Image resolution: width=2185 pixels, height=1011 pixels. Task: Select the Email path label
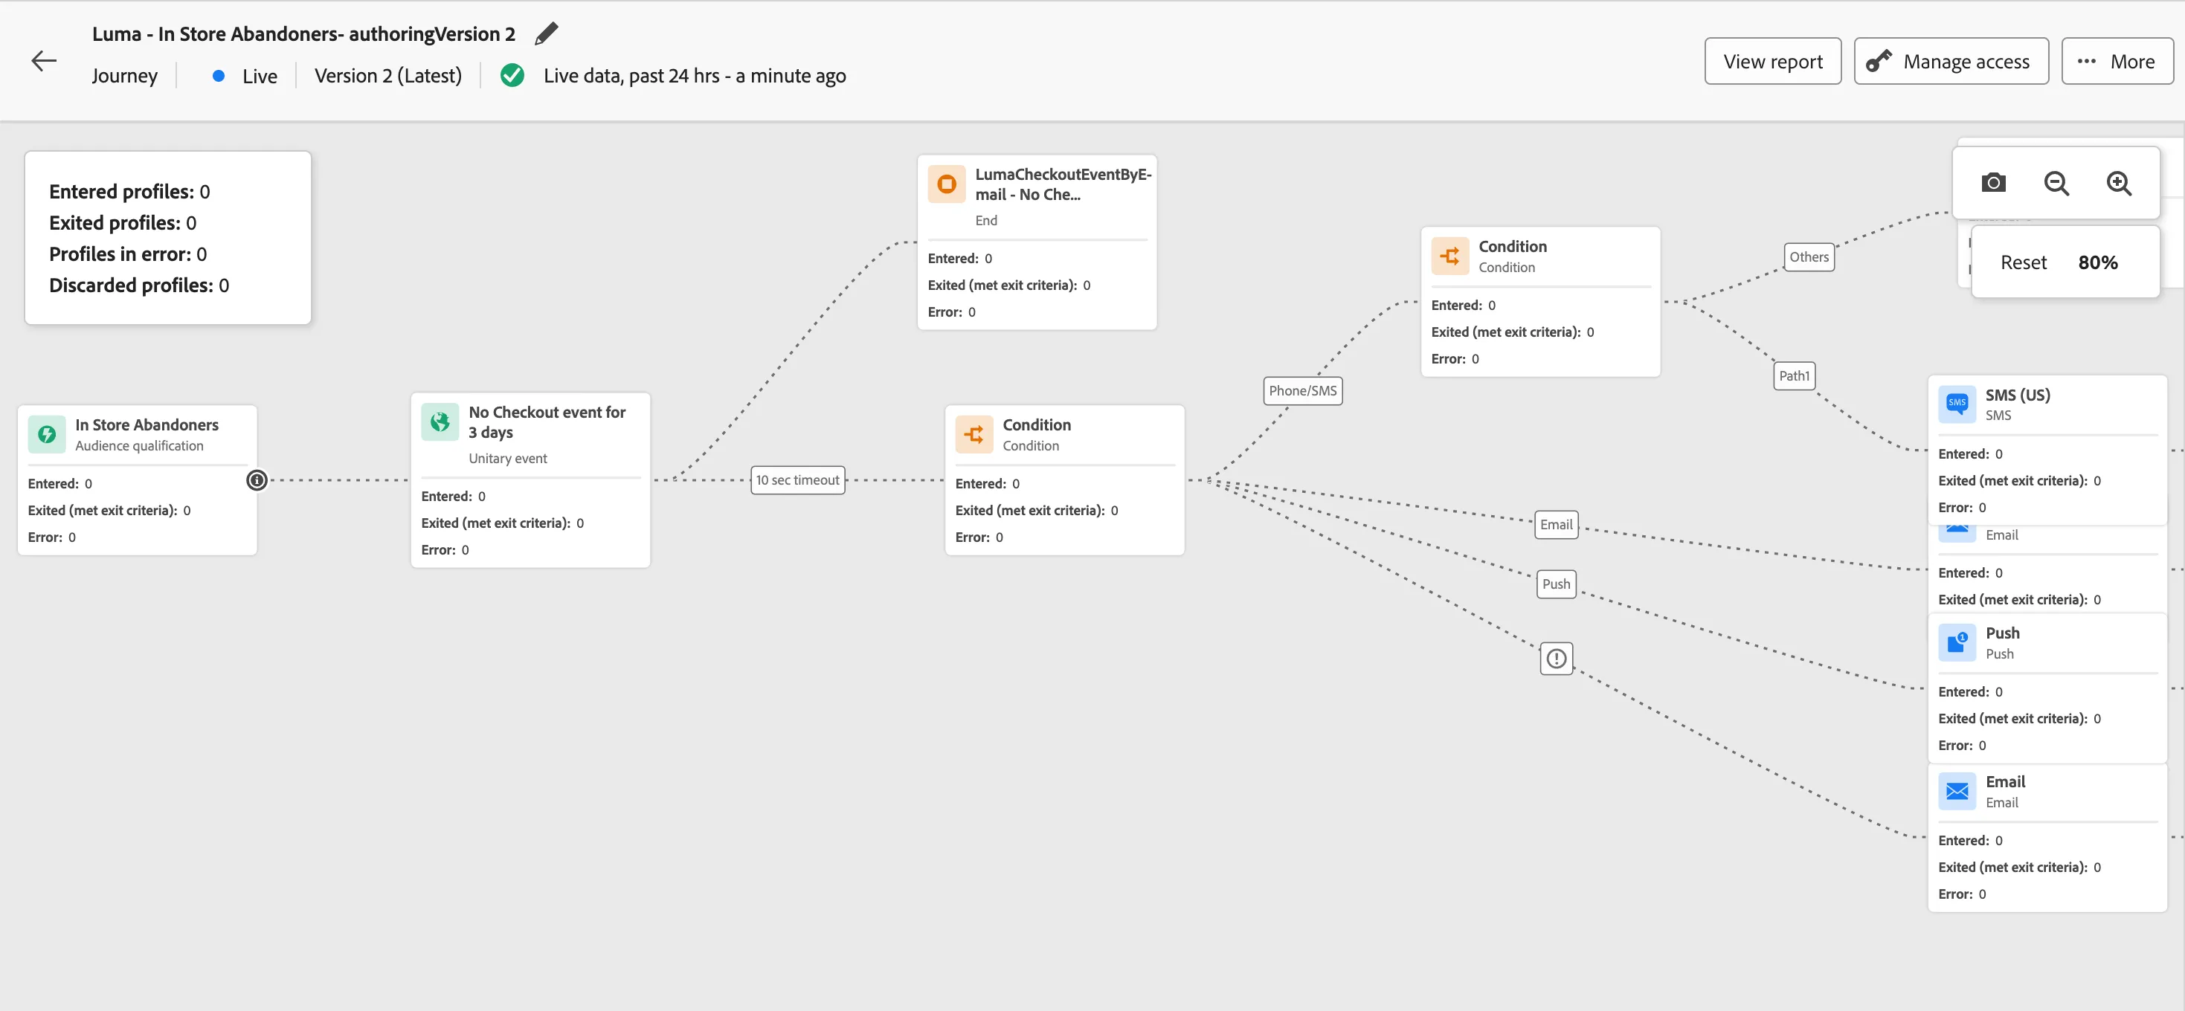[1557, 524]
